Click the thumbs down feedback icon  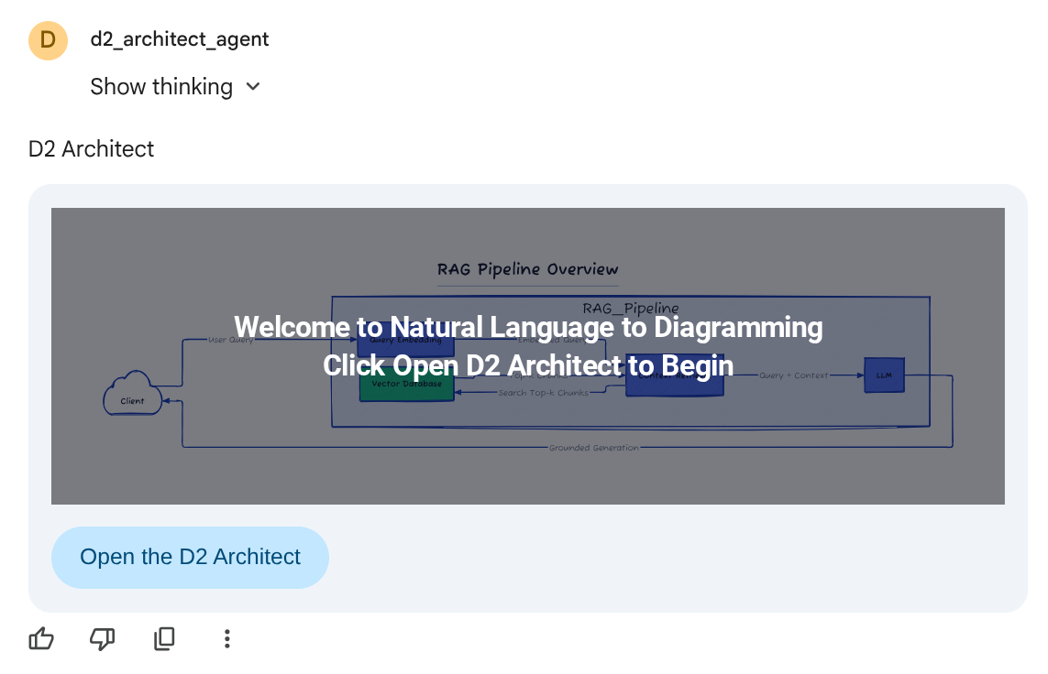(x=103, y=638)
